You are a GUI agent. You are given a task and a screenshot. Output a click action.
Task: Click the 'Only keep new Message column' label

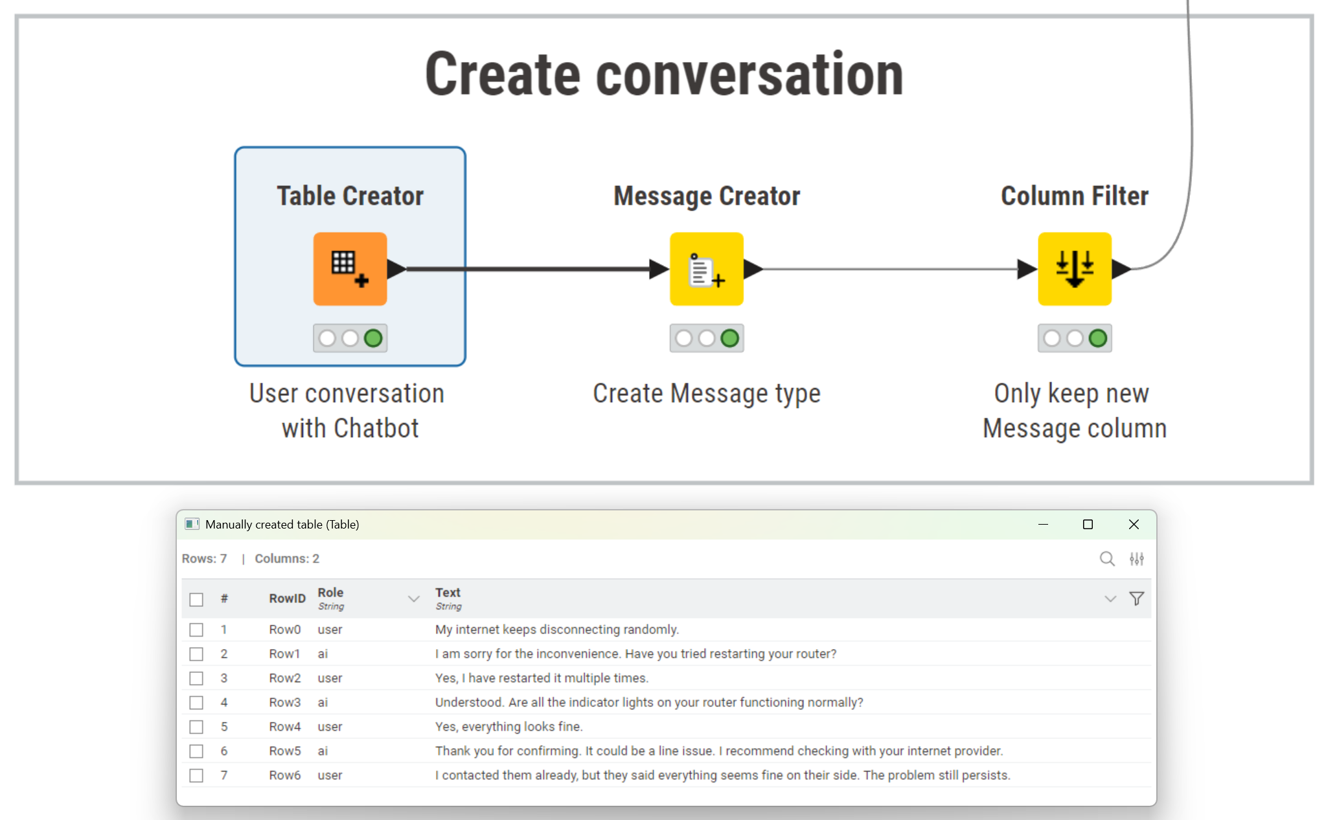[x=1075, y=411]
